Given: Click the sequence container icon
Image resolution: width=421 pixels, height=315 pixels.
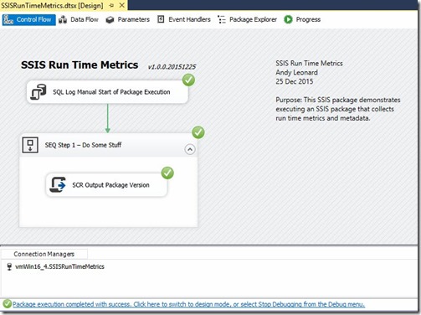Looking at the screenshot, I should (x=30, y=145).
